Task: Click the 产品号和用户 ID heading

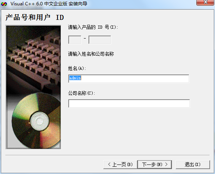Action: (x=35, y=18)
